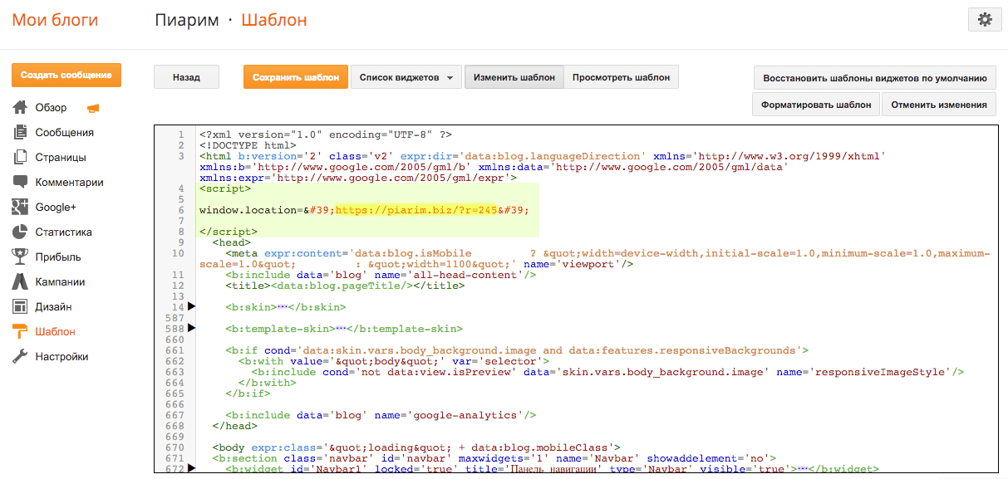Click the Шаблон paint roller icon
Image resolution: width=1008 pixels, height=479 pixels.
coord(20,332)
